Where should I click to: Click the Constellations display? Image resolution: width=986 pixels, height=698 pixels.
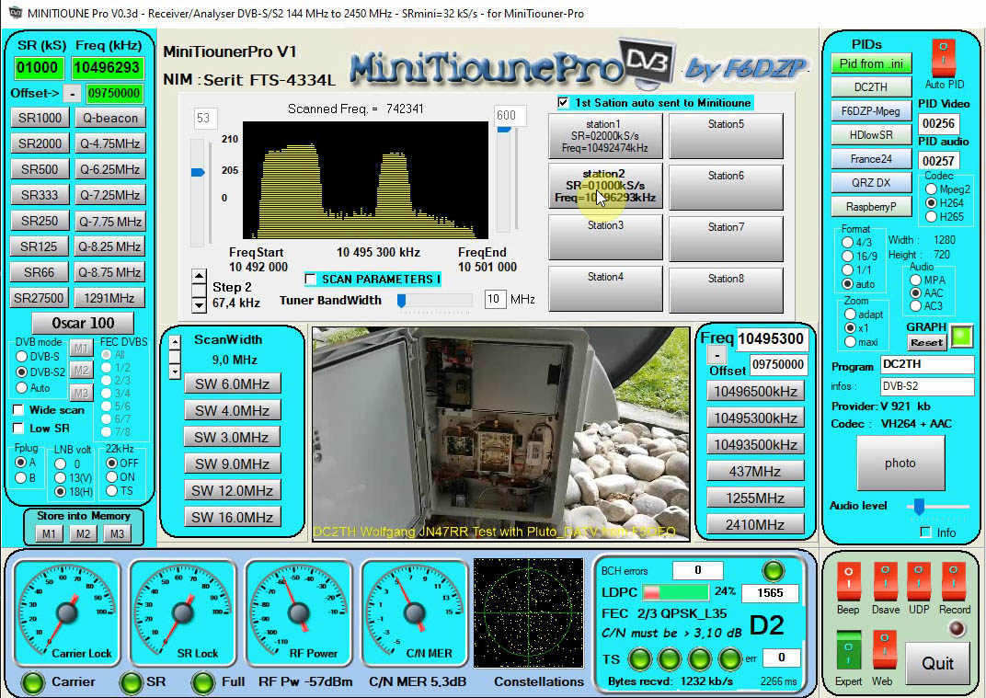528,613
